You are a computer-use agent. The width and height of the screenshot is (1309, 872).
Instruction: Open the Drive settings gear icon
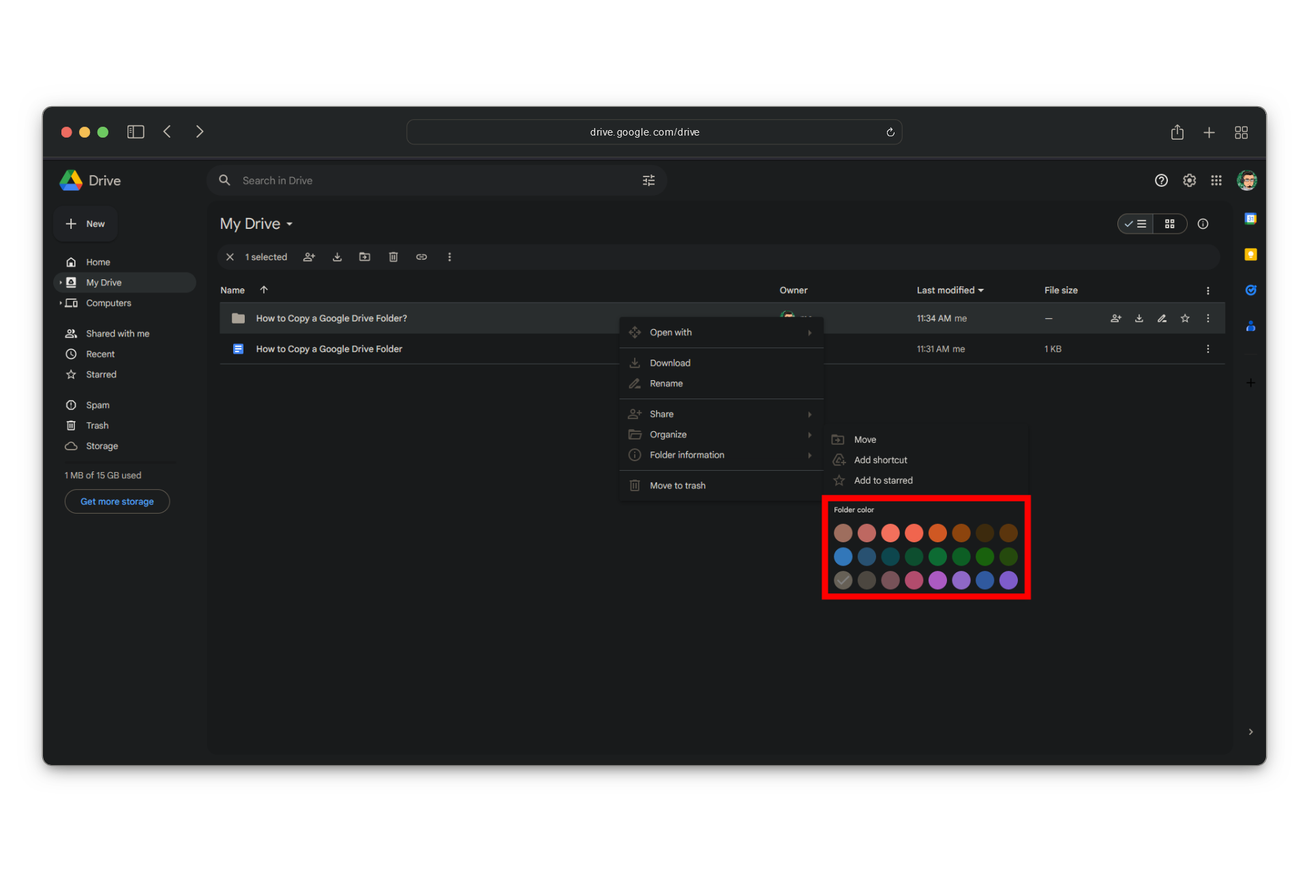pos(1189,181)
